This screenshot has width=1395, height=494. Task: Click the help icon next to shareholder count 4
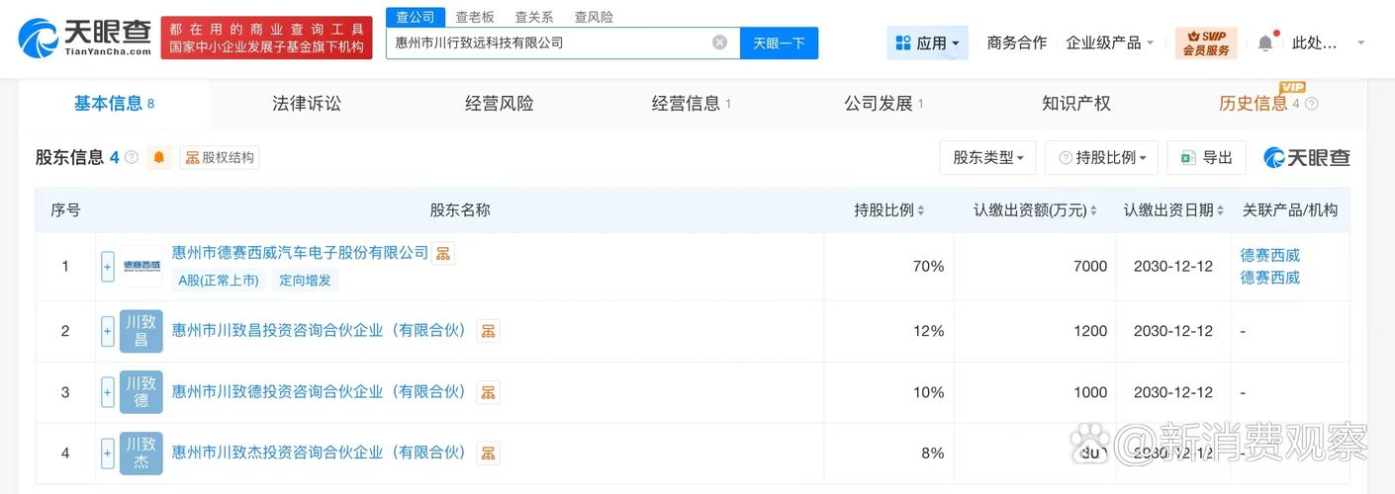(x=132, y=157)
